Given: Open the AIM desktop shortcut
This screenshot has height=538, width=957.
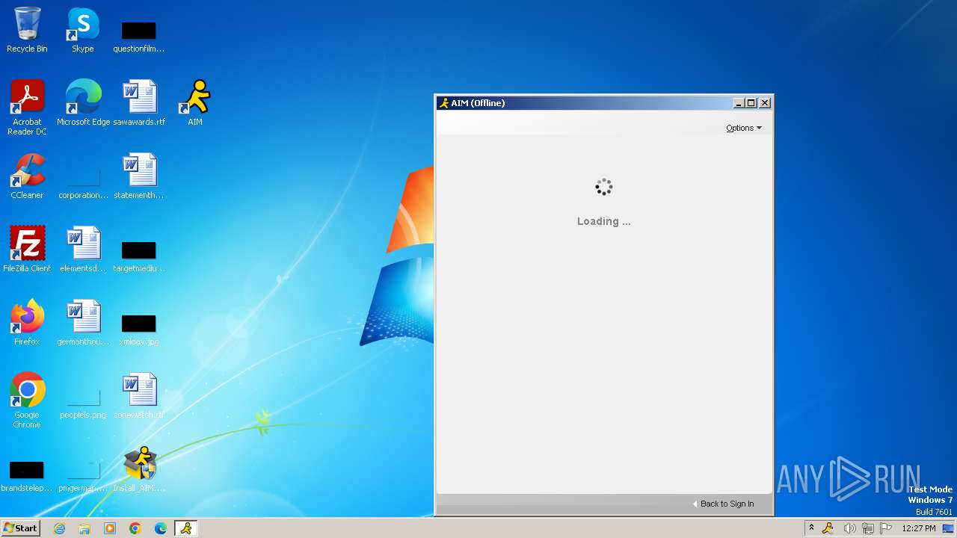Looking at the screenshot, I should [x=195, y=103].
